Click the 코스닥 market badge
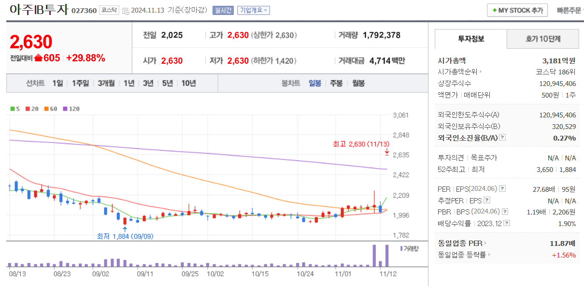The image size is (584, 286). 109,10
